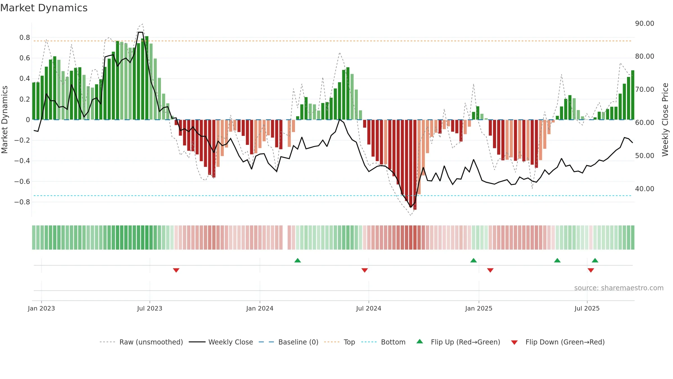The height and width of the screenshot is (379, 673).
Task: Toggle the Baseline (0) legend entry
Action: (289, 342)
